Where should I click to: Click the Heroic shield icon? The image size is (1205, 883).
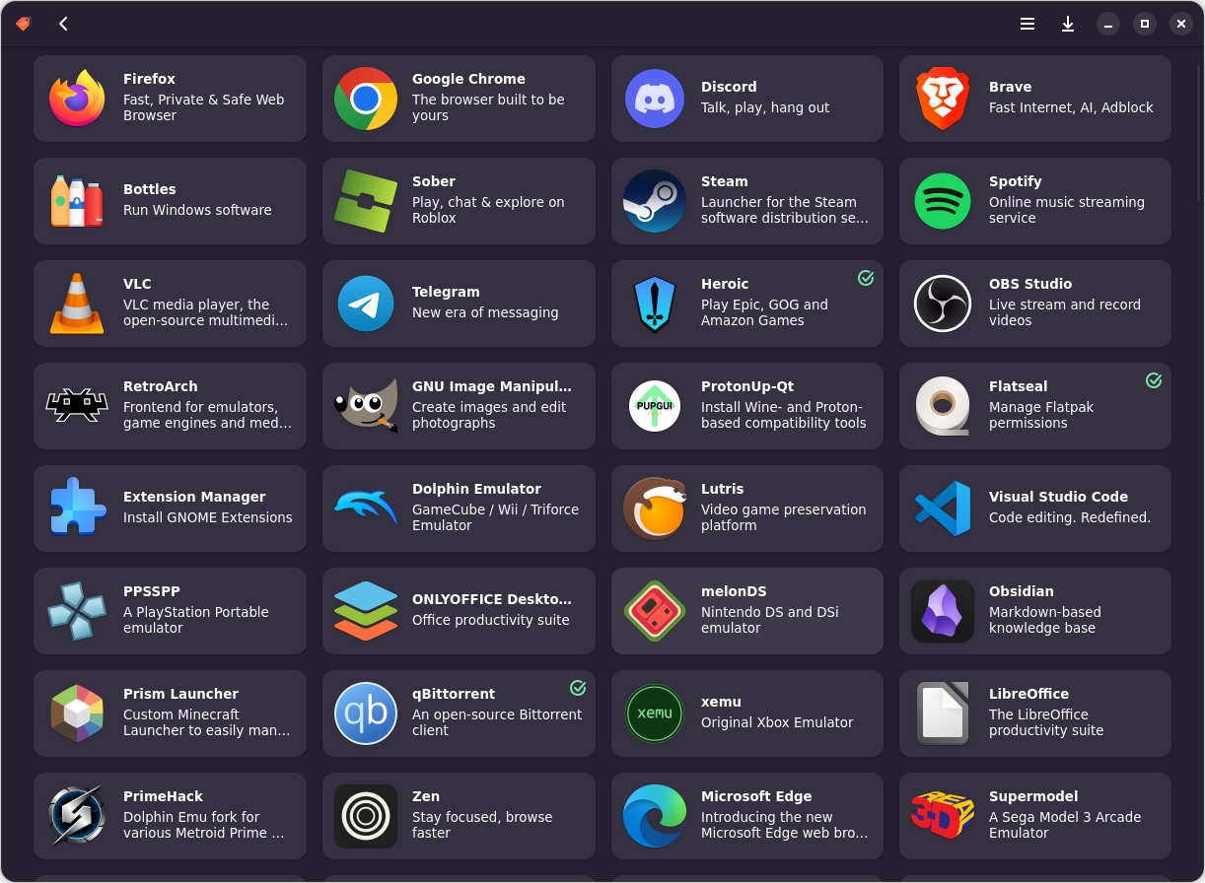click(x=655, y=304)
